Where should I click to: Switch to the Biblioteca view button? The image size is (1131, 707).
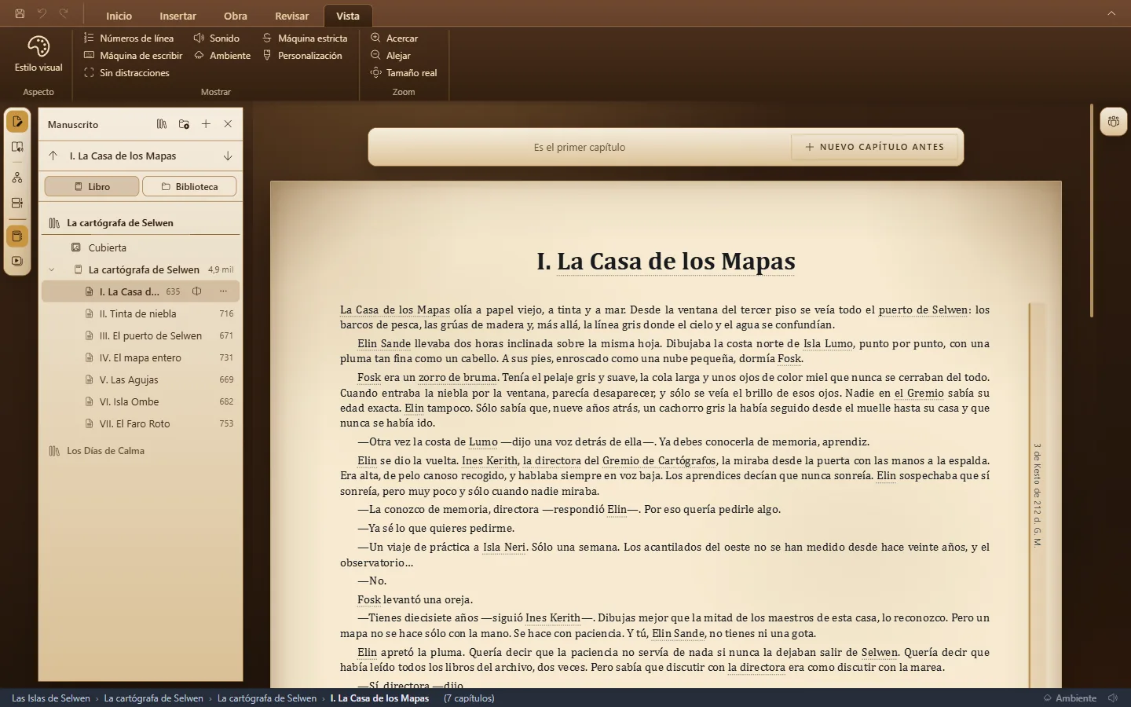(189, 186)
